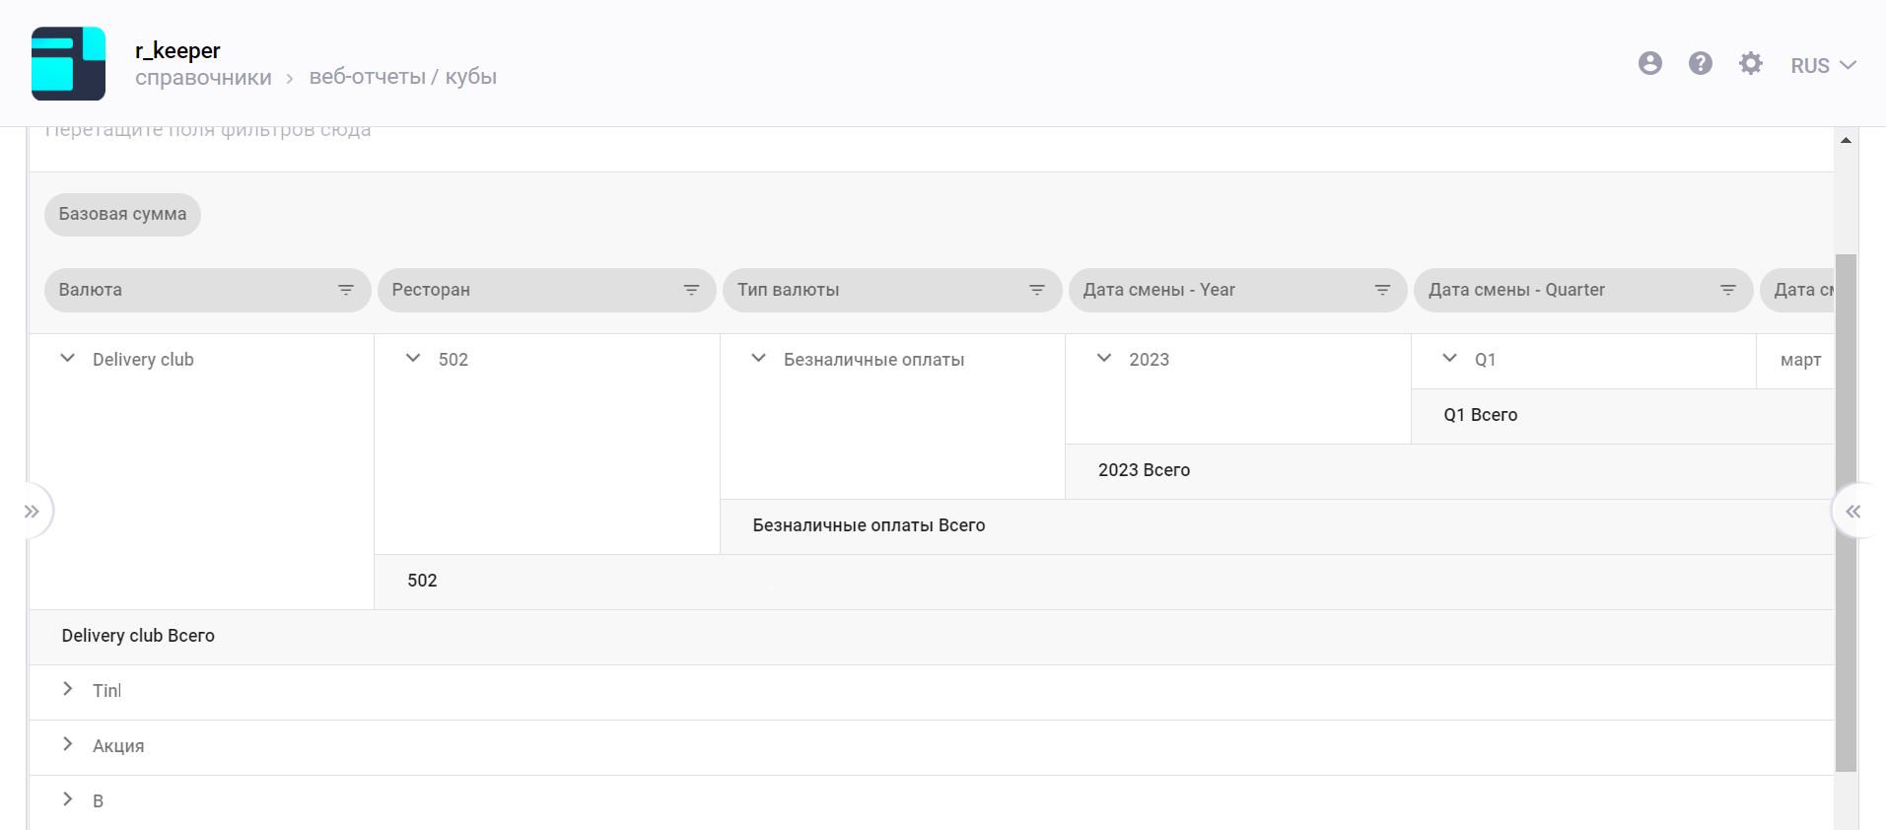
Task: Open the user account profile icon
Action: [x=1649, y=64]
